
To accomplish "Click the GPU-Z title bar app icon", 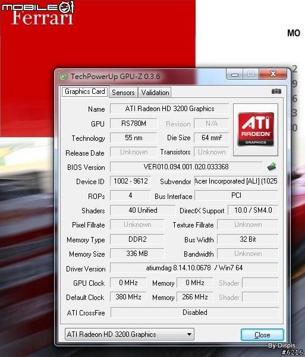I will tap(64, 77).
